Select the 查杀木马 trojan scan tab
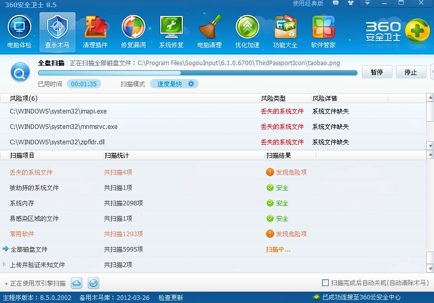The height and width of the screenshot is (303, 434). click(58, 32)
